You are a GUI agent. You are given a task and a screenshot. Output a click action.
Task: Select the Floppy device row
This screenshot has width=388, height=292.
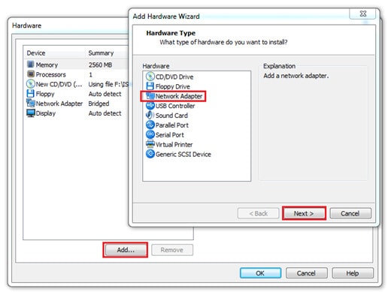(77, 94)
